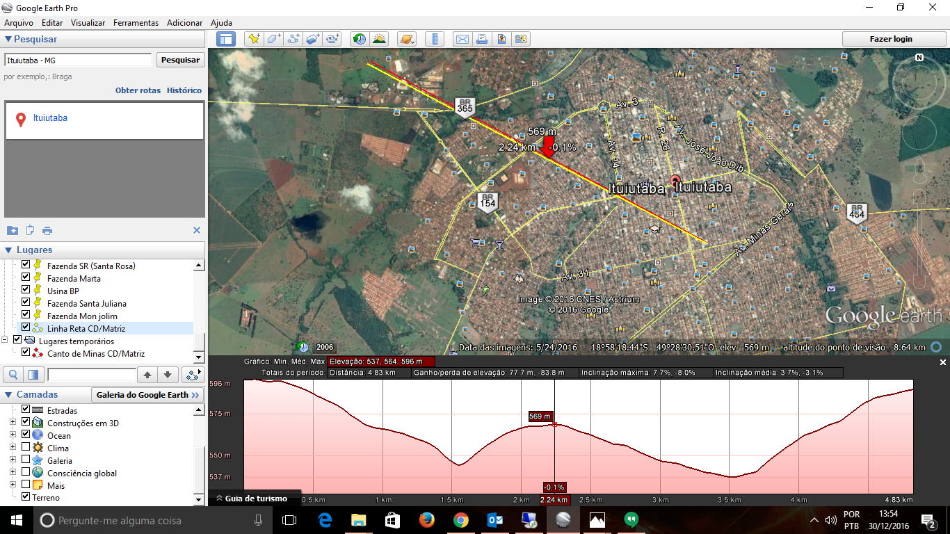Collapse the Camadas layers panel

[x=8, y=395]
